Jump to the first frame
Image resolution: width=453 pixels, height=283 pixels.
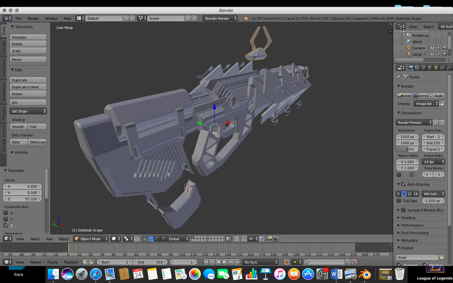[x=206, y=262]
